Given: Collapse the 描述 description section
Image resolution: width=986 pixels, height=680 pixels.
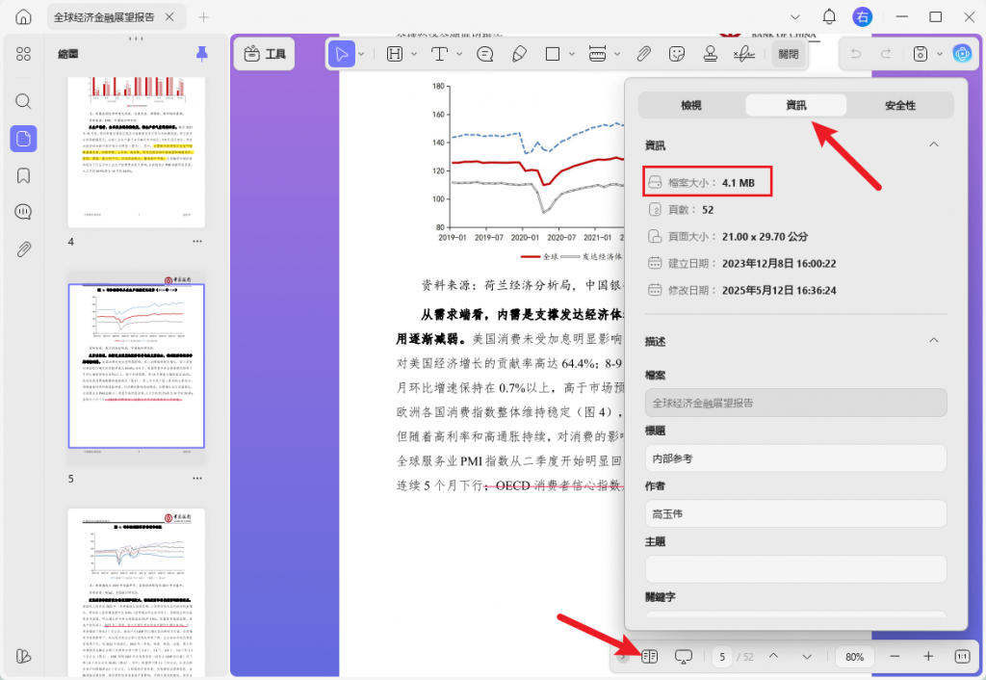Looking at the screenshot, I should (x=933, y=340).
